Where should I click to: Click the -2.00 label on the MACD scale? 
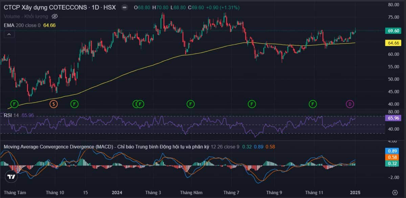coord(393,177)
